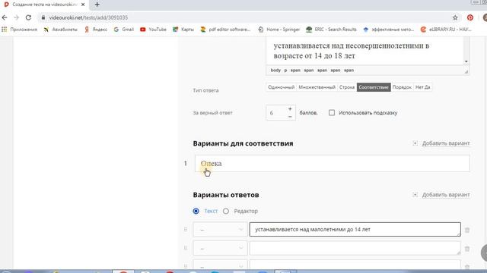
Task: Edit the Опека matching variant field
Action: 332,164
